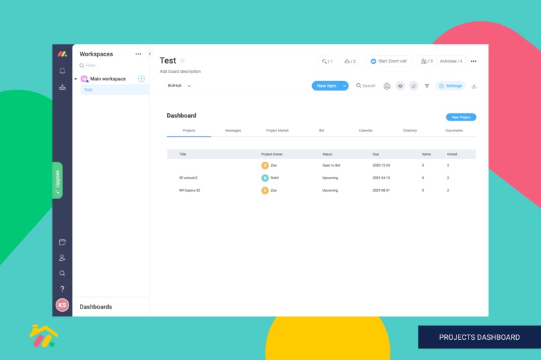Viewport: 541px width, 360px height.
Task: Open invite members icon in sidebar
Action: (62, 257)
